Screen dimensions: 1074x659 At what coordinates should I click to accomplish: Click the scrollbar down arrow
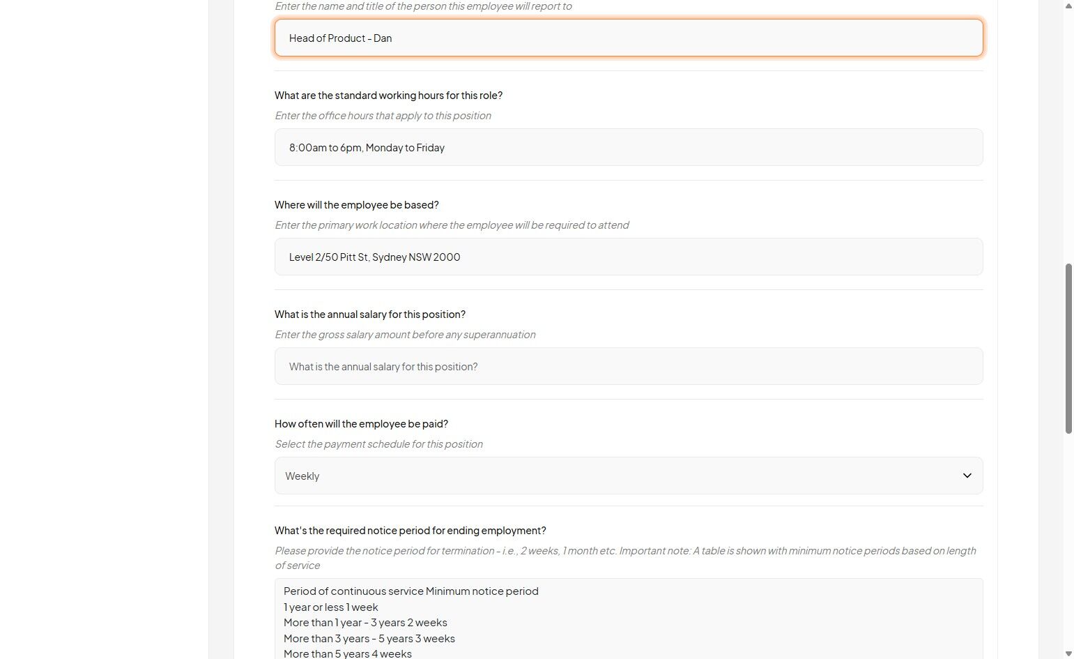[x=1068, y=653]
